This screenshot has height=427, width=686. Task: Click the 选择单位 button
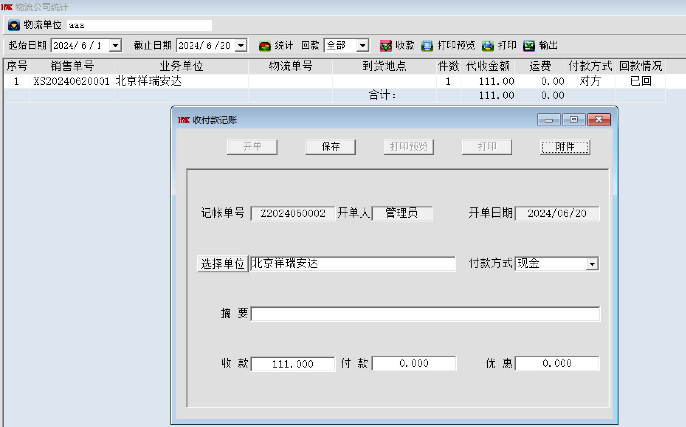[223, 264]
